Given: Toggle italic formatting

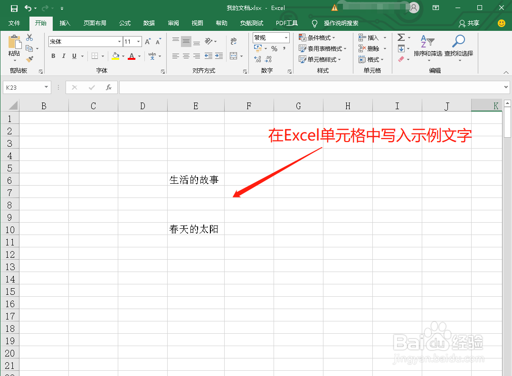Looking at the screenshot, I should coord(64,56).
